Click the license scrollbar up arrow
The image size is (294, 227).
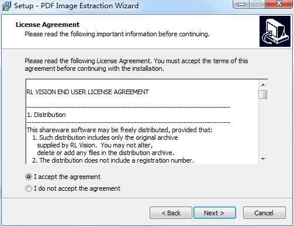263,85
